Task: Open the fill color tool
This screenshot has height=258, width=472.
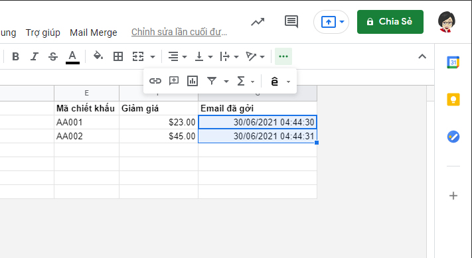Action: click(x=98, y=56)
